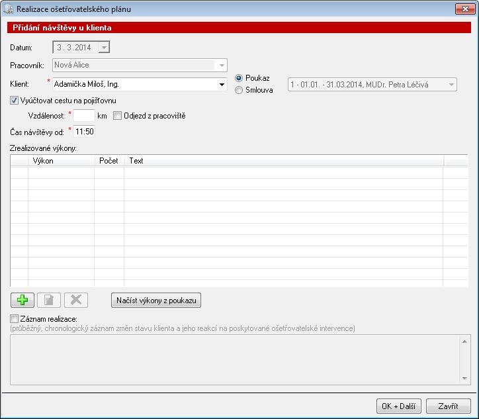The width and height of the screenshot is (479, 419).
Task: Enable Odjezd z pracoviště checkbox
Action: pyautogui.click(x=117, y=116)
